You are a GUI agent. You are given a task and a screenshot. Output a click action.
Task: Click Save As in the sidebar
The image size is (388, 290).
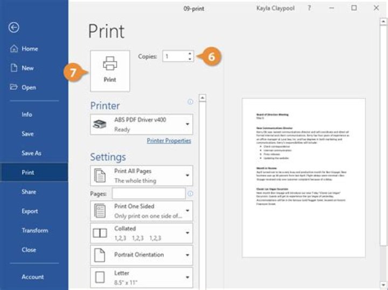coord(31,153)
